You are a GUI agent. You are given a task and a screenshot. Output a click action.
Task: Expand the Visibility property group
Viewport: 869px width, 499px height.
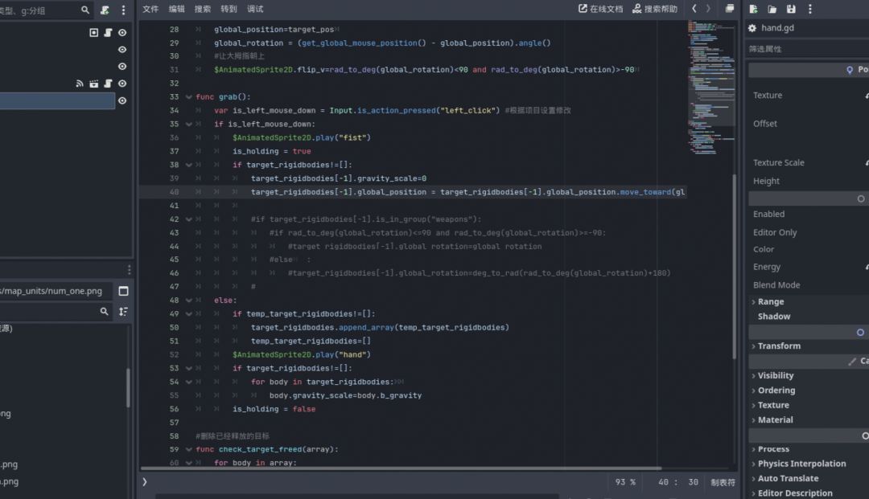point(775,375)
